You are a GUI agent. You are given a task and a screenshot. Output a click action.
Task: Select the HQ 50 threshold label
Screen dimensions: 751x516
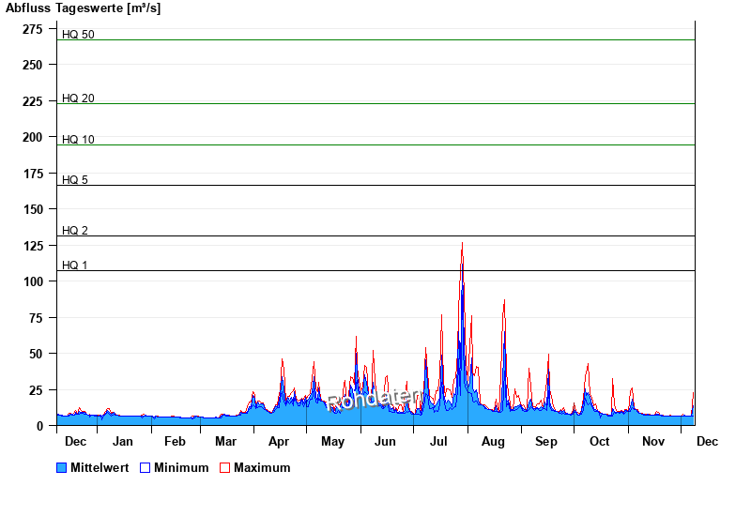point(78,35)
